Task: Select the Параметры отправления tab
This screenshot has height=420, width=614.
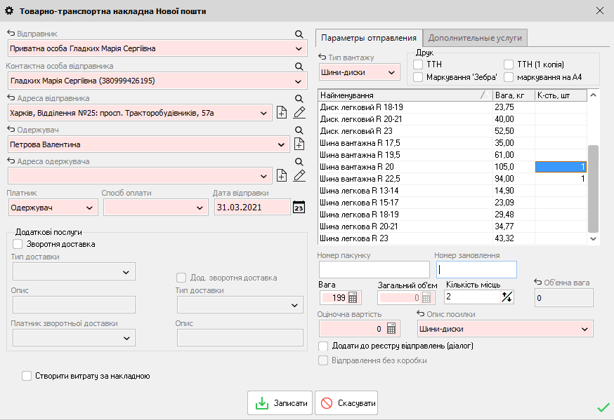Action: pyautogui.click(x=368, y=38)
